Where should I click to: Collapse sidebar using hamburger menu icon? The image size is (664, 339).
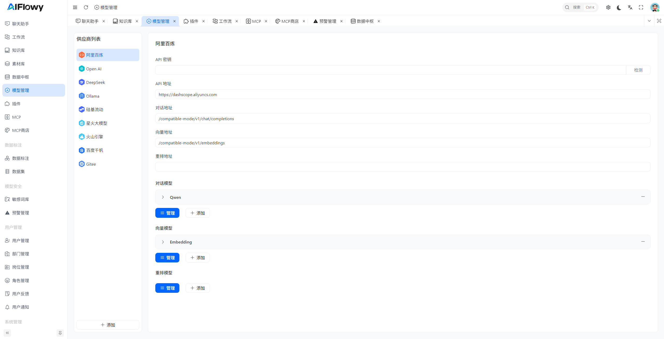(x=75, y=7)
